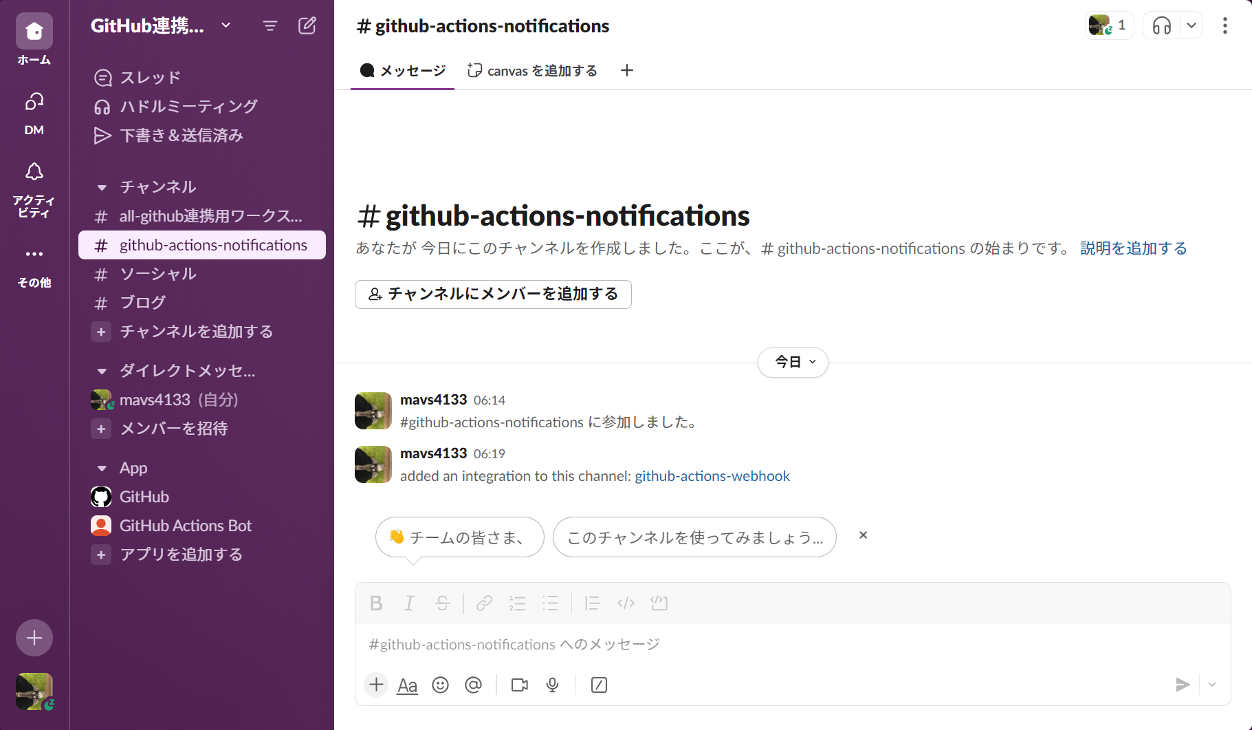Screen dimensions: 1252x730
Task: Open the channel name header title
Action: pos(483,26)
